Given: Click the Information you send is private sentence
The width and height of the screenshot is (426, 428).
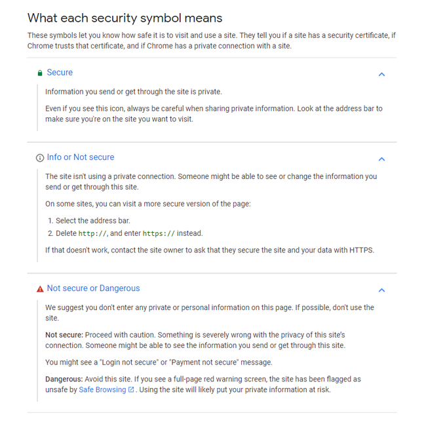Looking at the screenshot, I should 134,92.
